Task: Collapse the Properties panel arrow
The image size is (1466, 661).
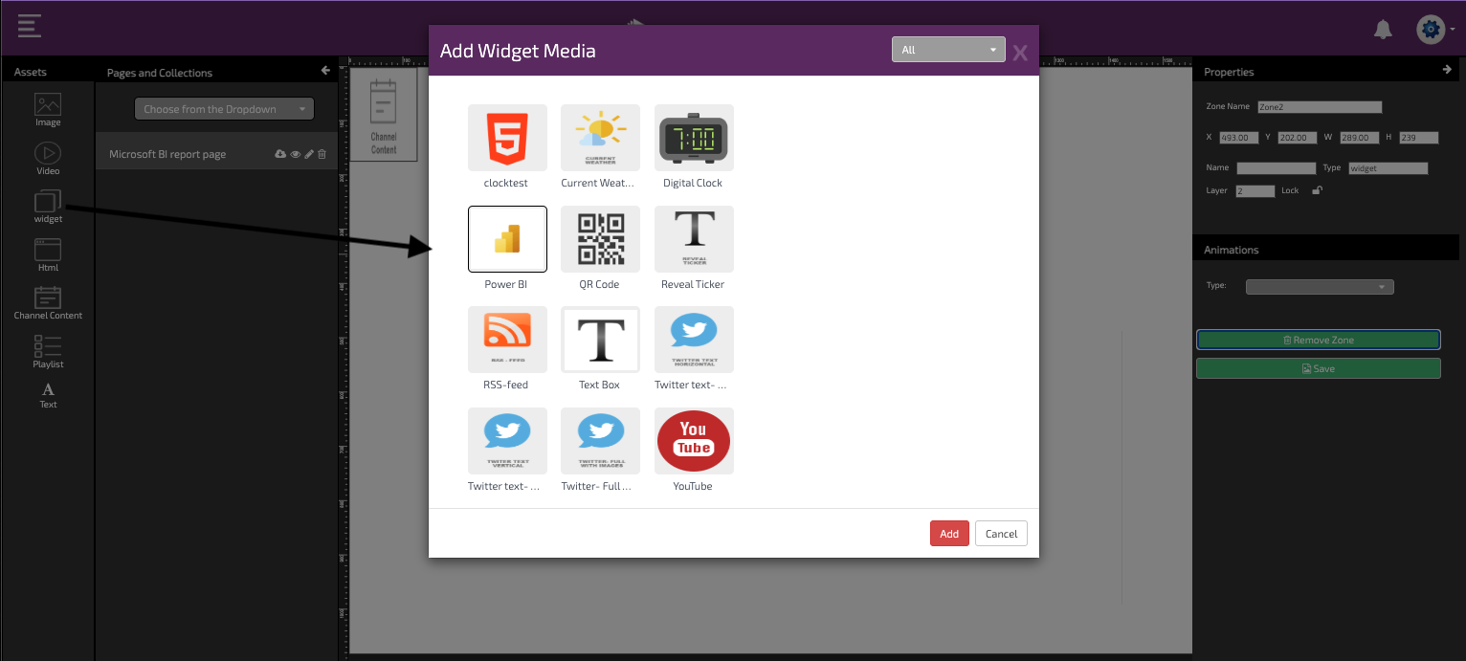Action: [x=1447, y=70]
